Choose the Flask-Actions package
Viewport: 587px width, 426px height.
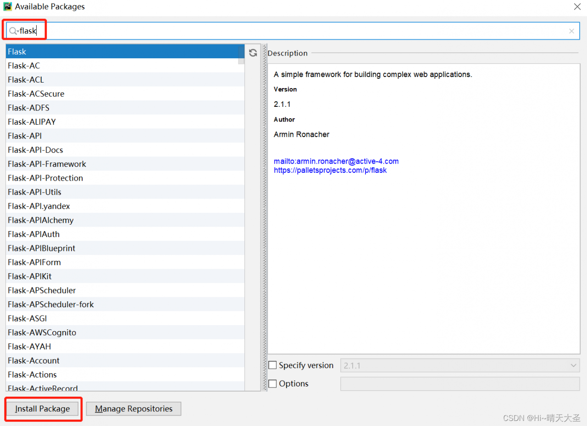125,375
